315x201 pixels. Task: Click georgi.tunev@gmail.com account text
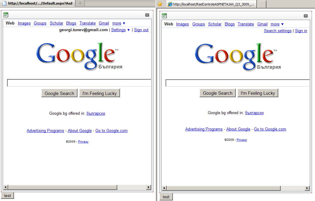83,30
